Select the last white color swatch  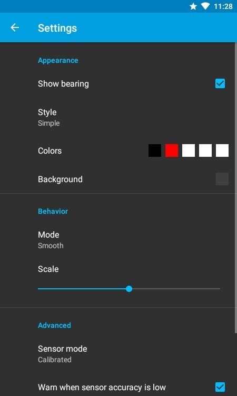click(x=222, y=150)
